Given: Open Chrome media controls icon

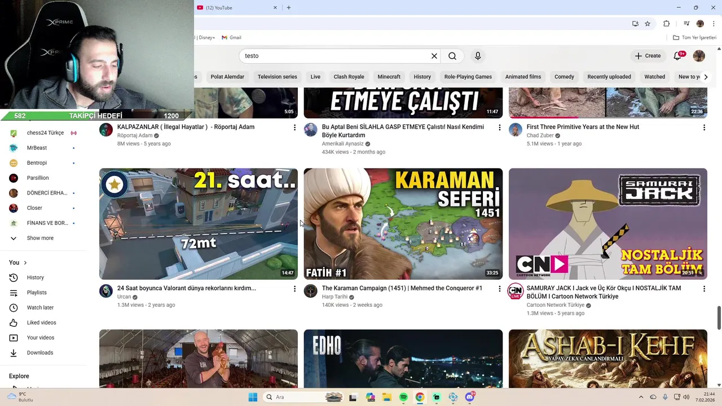Looking at the screenshot, I should tap(686, 24).
